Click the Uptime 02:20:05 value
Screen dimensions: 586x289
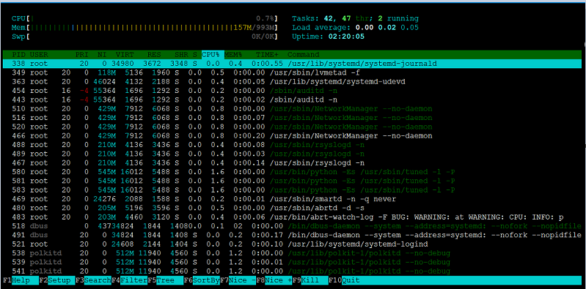346,37
